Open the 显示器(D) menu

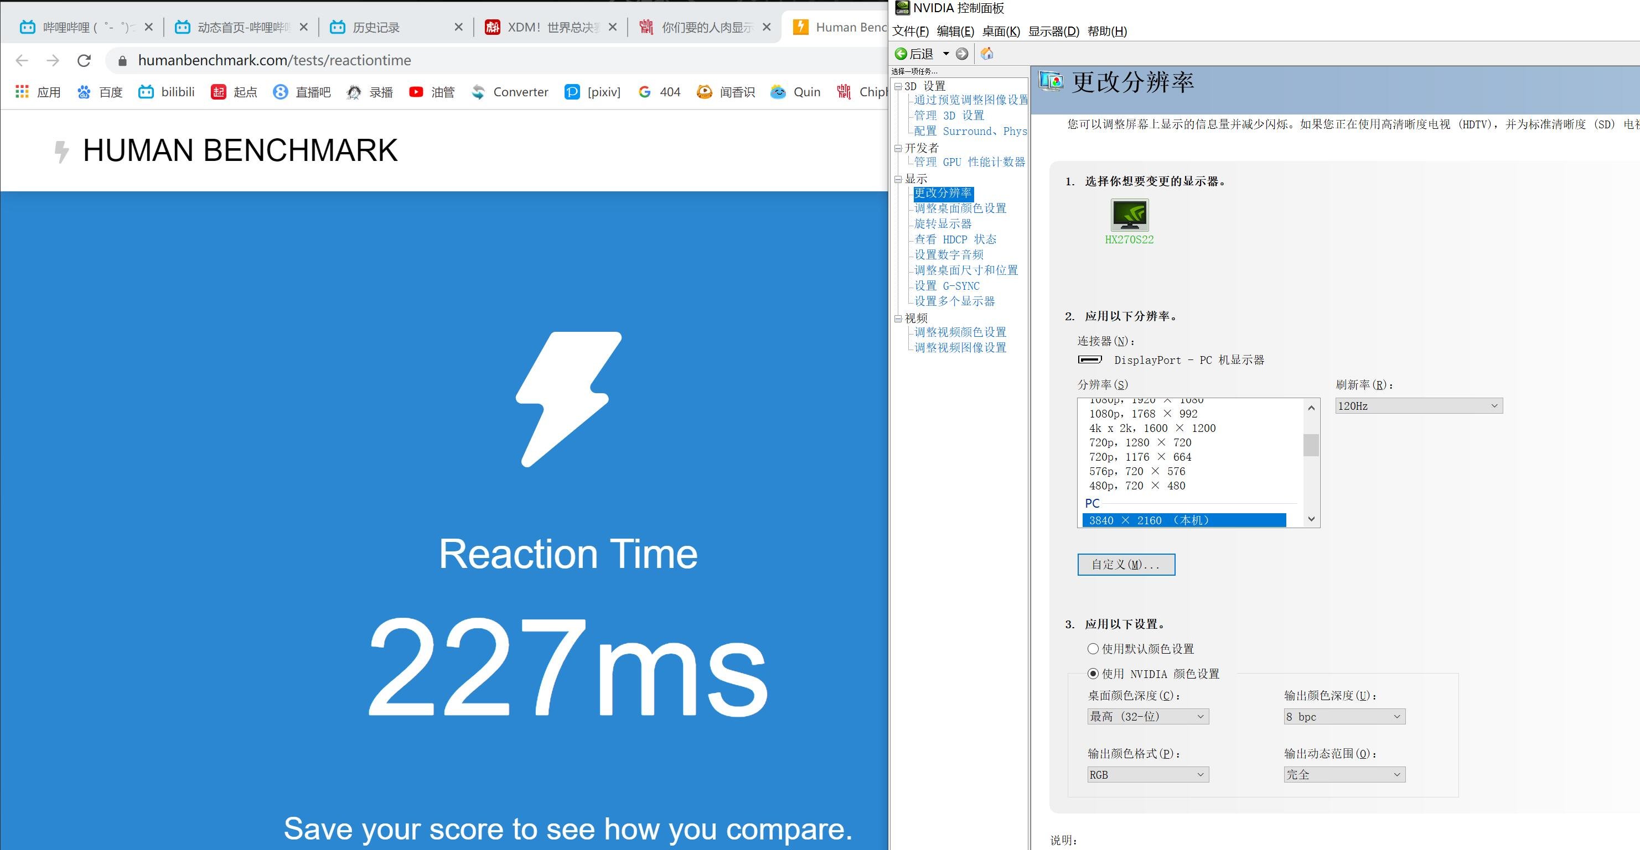click(x=1054, y=31)
